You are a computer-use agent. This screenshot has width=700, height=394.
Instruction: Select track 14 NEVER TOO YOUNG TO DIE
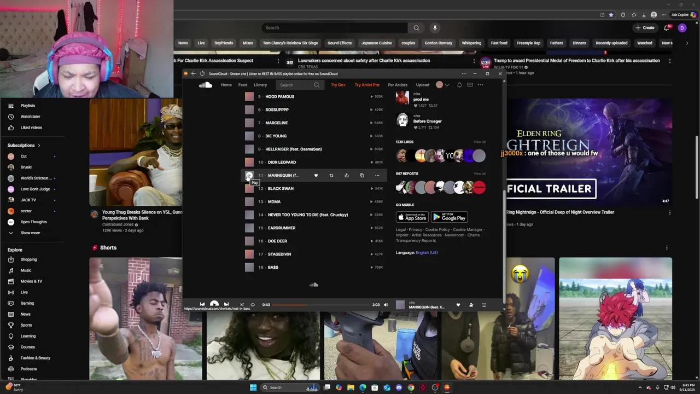(x=307, y=215)
